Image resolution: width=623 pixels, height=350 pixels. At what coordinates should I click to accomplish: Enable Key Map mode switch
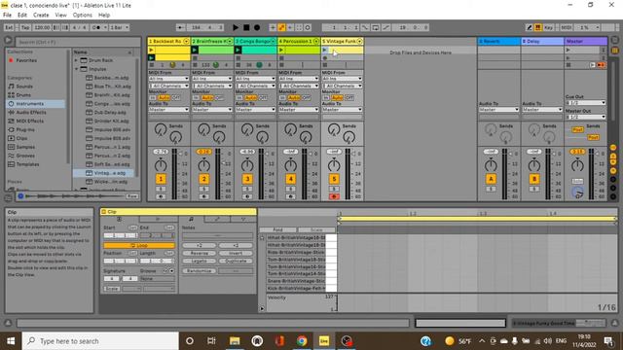pyautogui.click(x=548, y=27)
